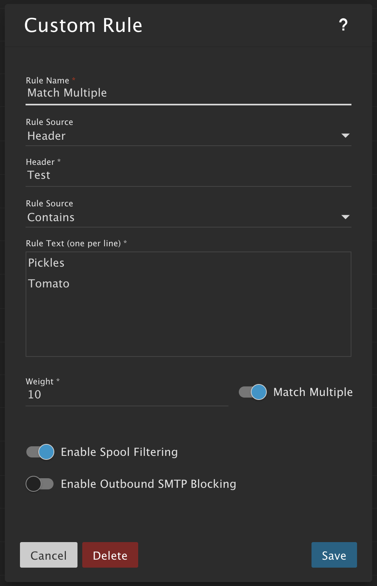The image size is (377, 586).
Task: Click the arrow next to Contains
Action: pos(345,217)
